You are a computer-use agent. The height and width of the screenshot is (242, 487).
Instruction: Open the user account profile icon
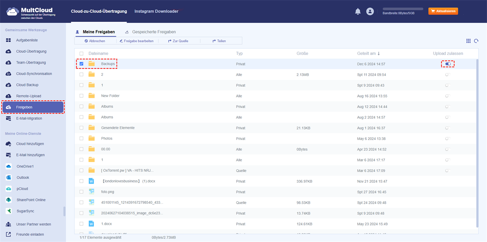click(370, 11)
